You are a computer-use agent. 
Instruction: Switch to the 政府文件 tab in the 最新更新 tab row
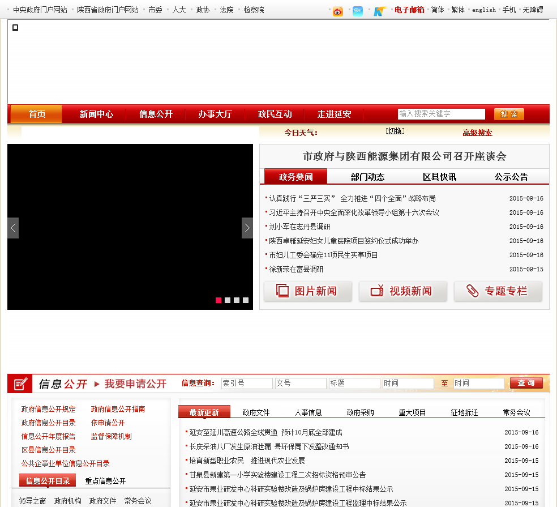256,412
